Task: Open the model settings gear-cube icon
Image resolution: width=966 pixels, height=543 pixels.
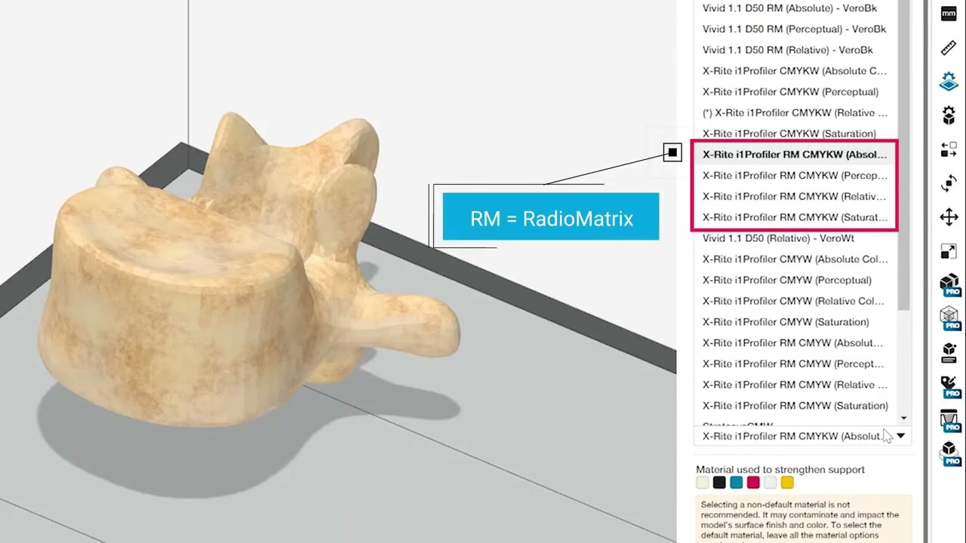Action: pos(949,115)
